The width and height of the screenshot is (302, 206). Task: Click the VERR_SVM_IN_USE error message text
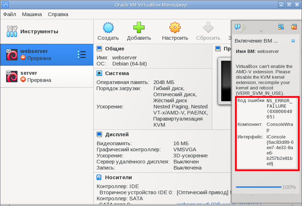click(264, 80)
